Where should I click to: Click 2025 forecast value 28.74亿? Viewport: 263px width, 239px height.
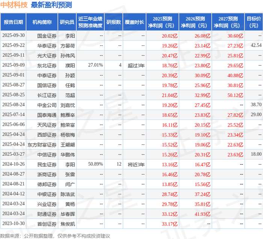tap(169, 194)
